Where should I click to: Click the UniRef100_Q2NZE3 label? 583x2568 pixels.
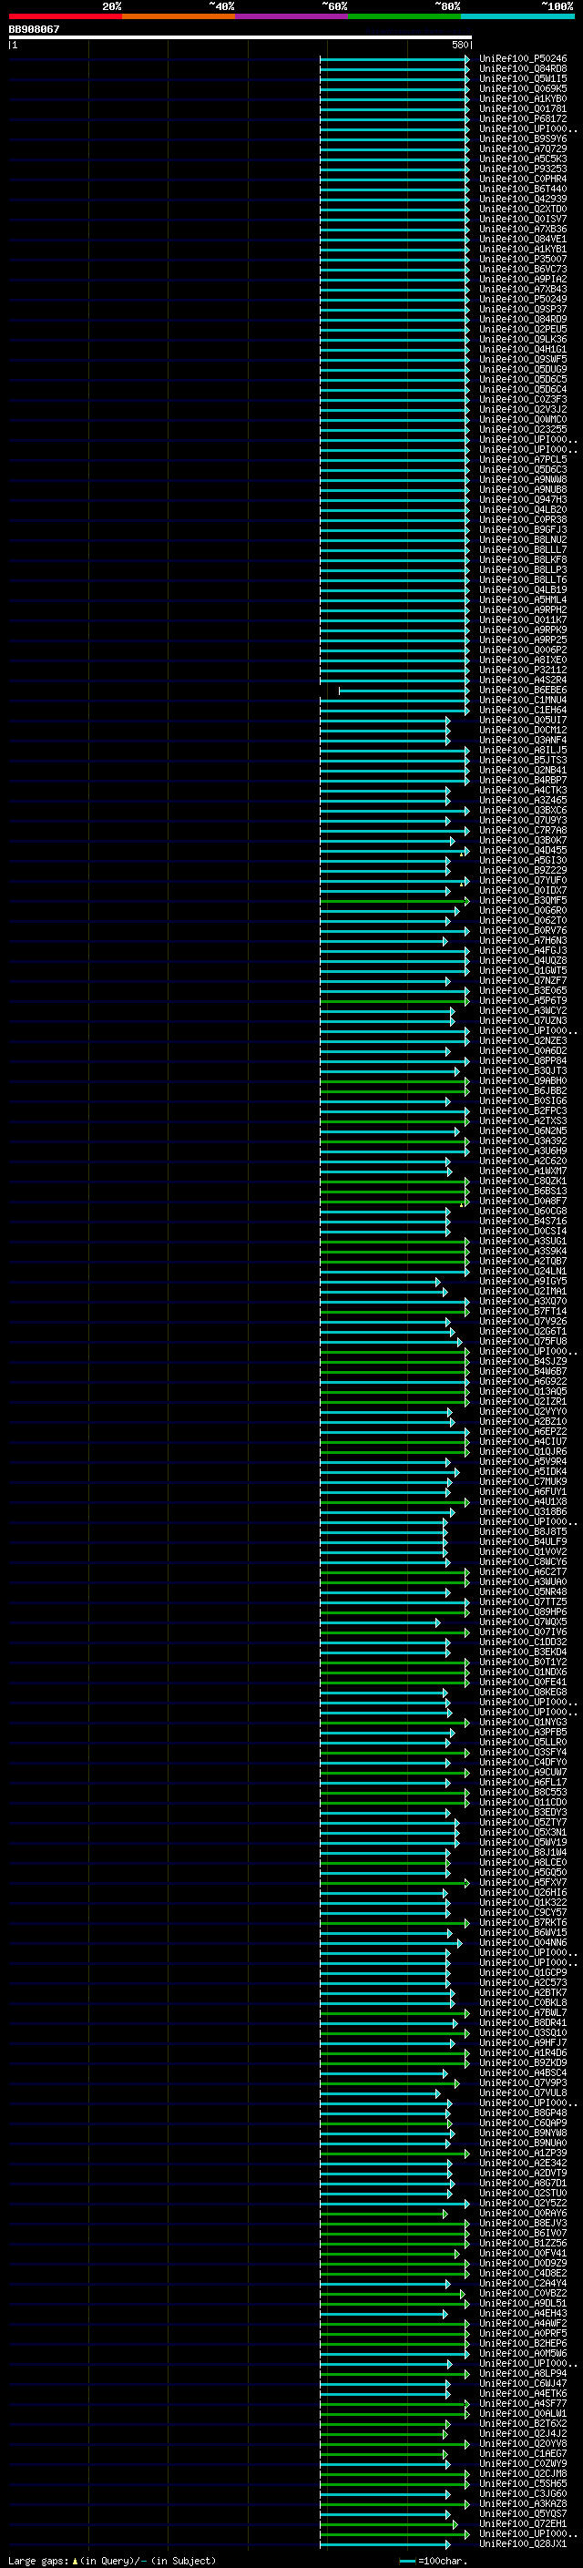[x=523, y=1040]
